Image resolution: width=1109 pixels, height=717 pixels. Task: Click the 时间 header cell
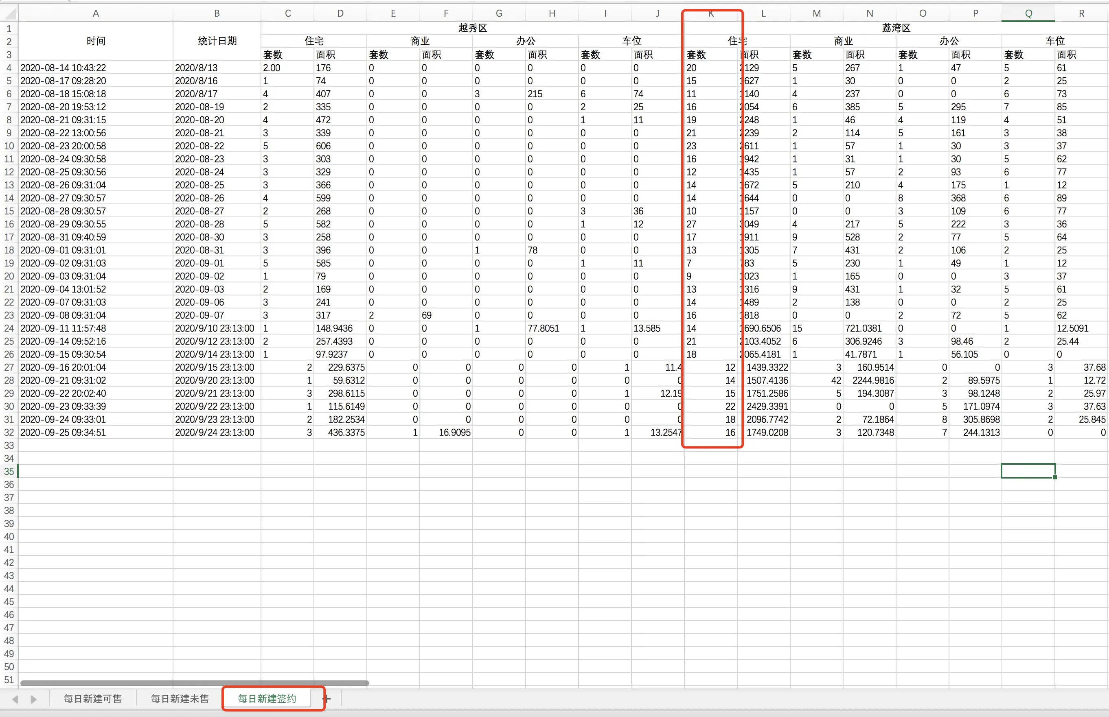tap(96, 42)
